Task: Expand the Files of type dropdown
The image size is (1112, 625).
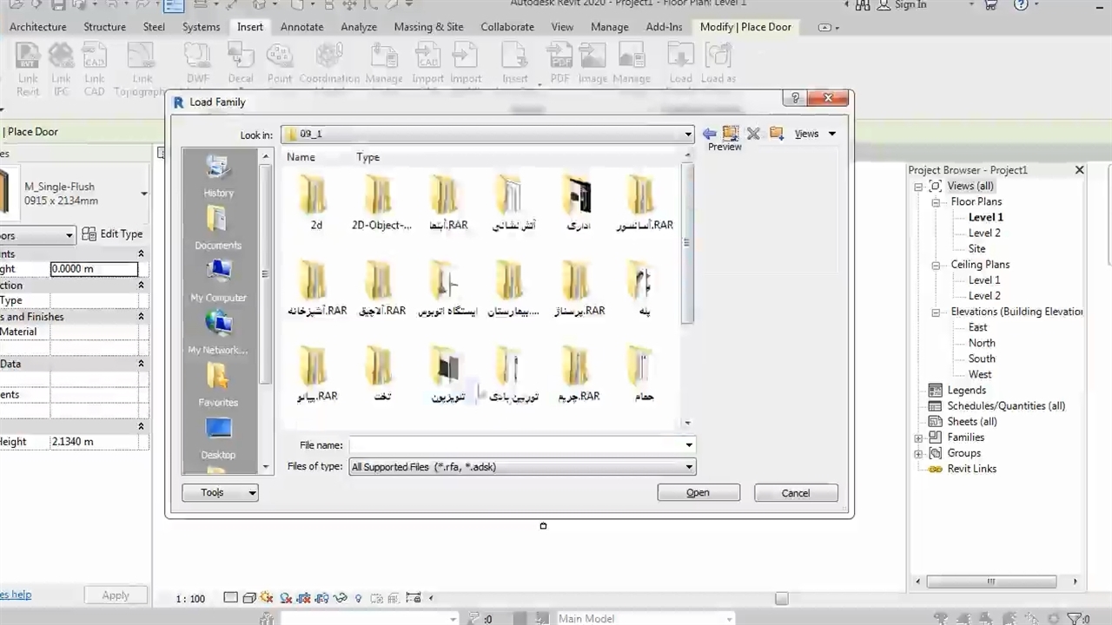Action: click(689, 467)
